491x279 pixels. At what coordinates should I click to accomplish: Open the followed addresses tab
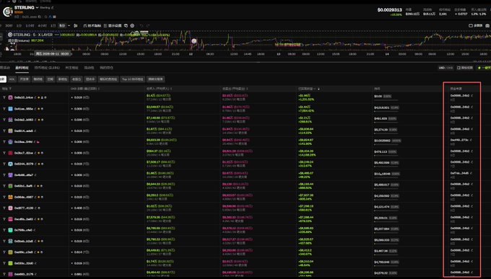click(71, 68)
